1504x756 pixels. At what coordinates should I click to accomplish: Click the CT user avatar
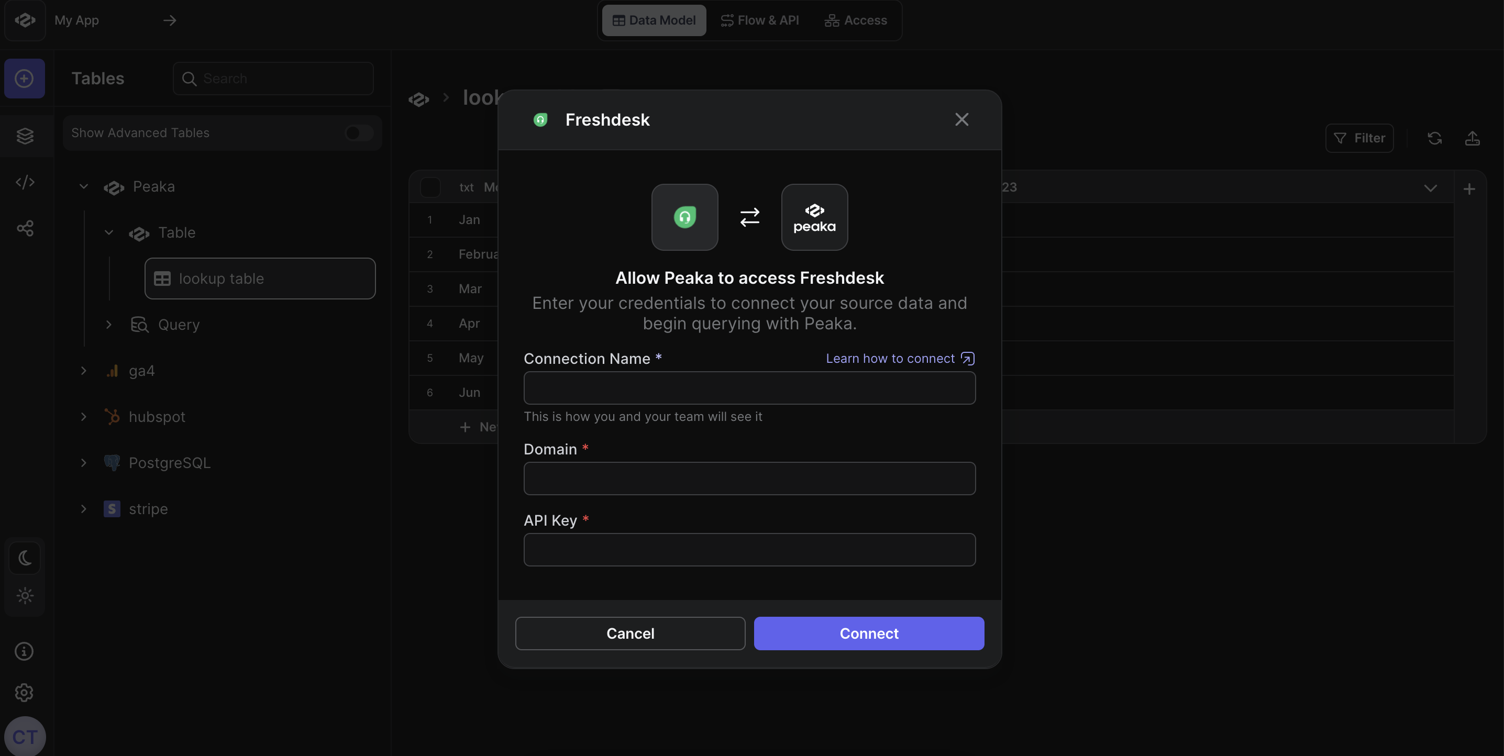click(x=25, y=737)
